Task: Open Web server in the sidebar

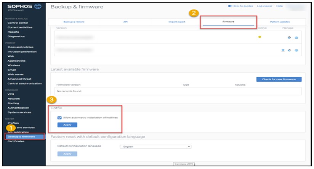Action: [x=15, y=74]
